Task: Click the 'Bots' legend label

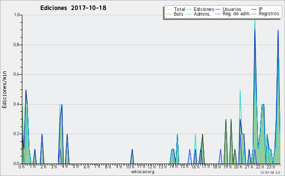Action: (x=178, y=14)
